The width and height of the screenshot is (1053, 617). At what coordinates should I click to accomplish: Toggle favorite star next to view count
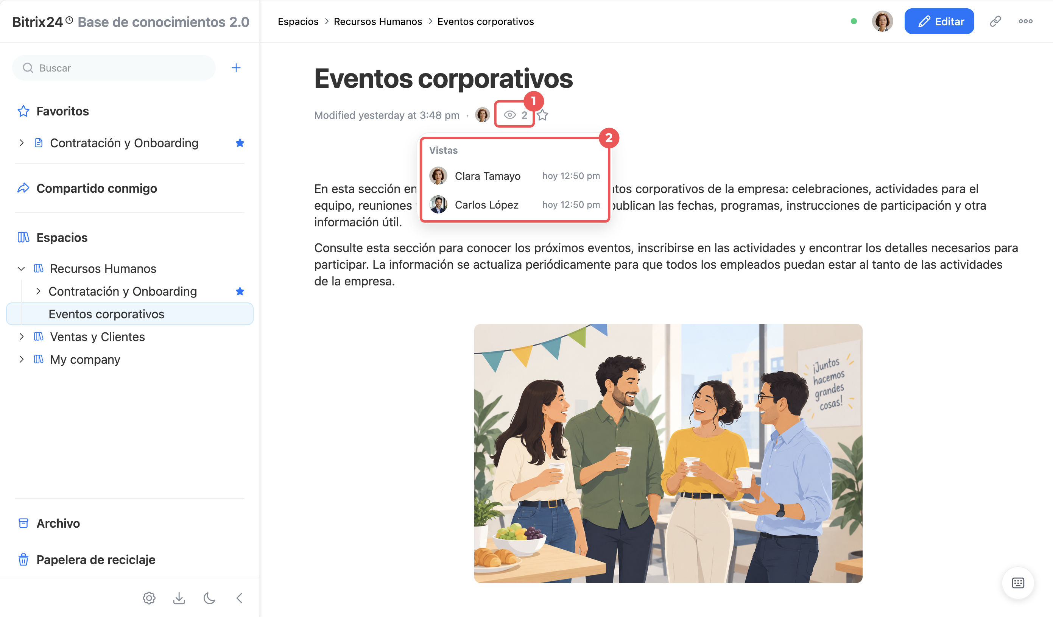coord(542,115)
